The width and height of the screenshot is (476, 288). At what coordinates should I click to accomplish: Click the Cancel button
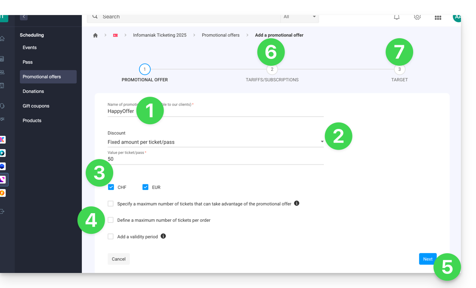[118, 259]
